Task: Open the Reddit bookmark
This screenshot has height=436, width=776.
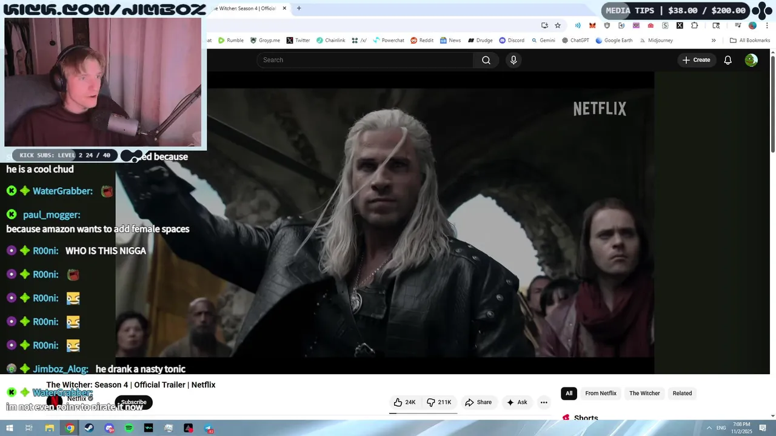Action: coord(422,41)
